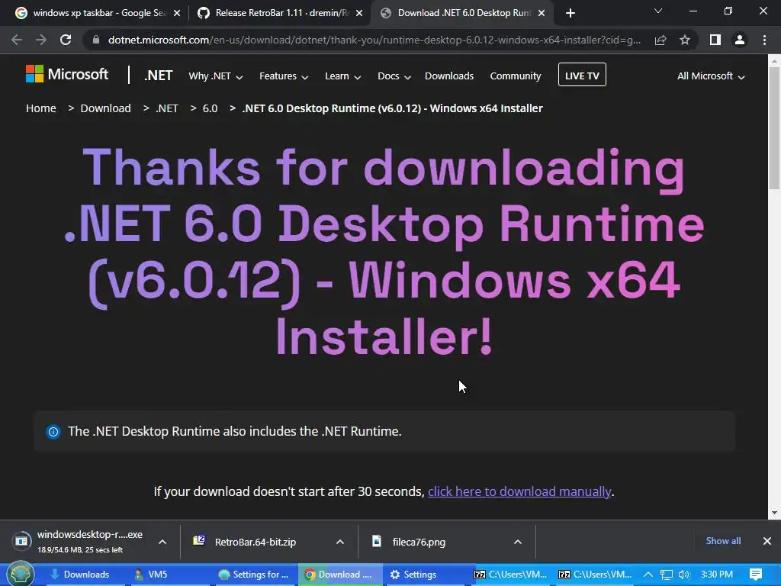This screenshot has height=586, width=781.
Task: Expand options for fileca76.png
Action: click(518, 542)
